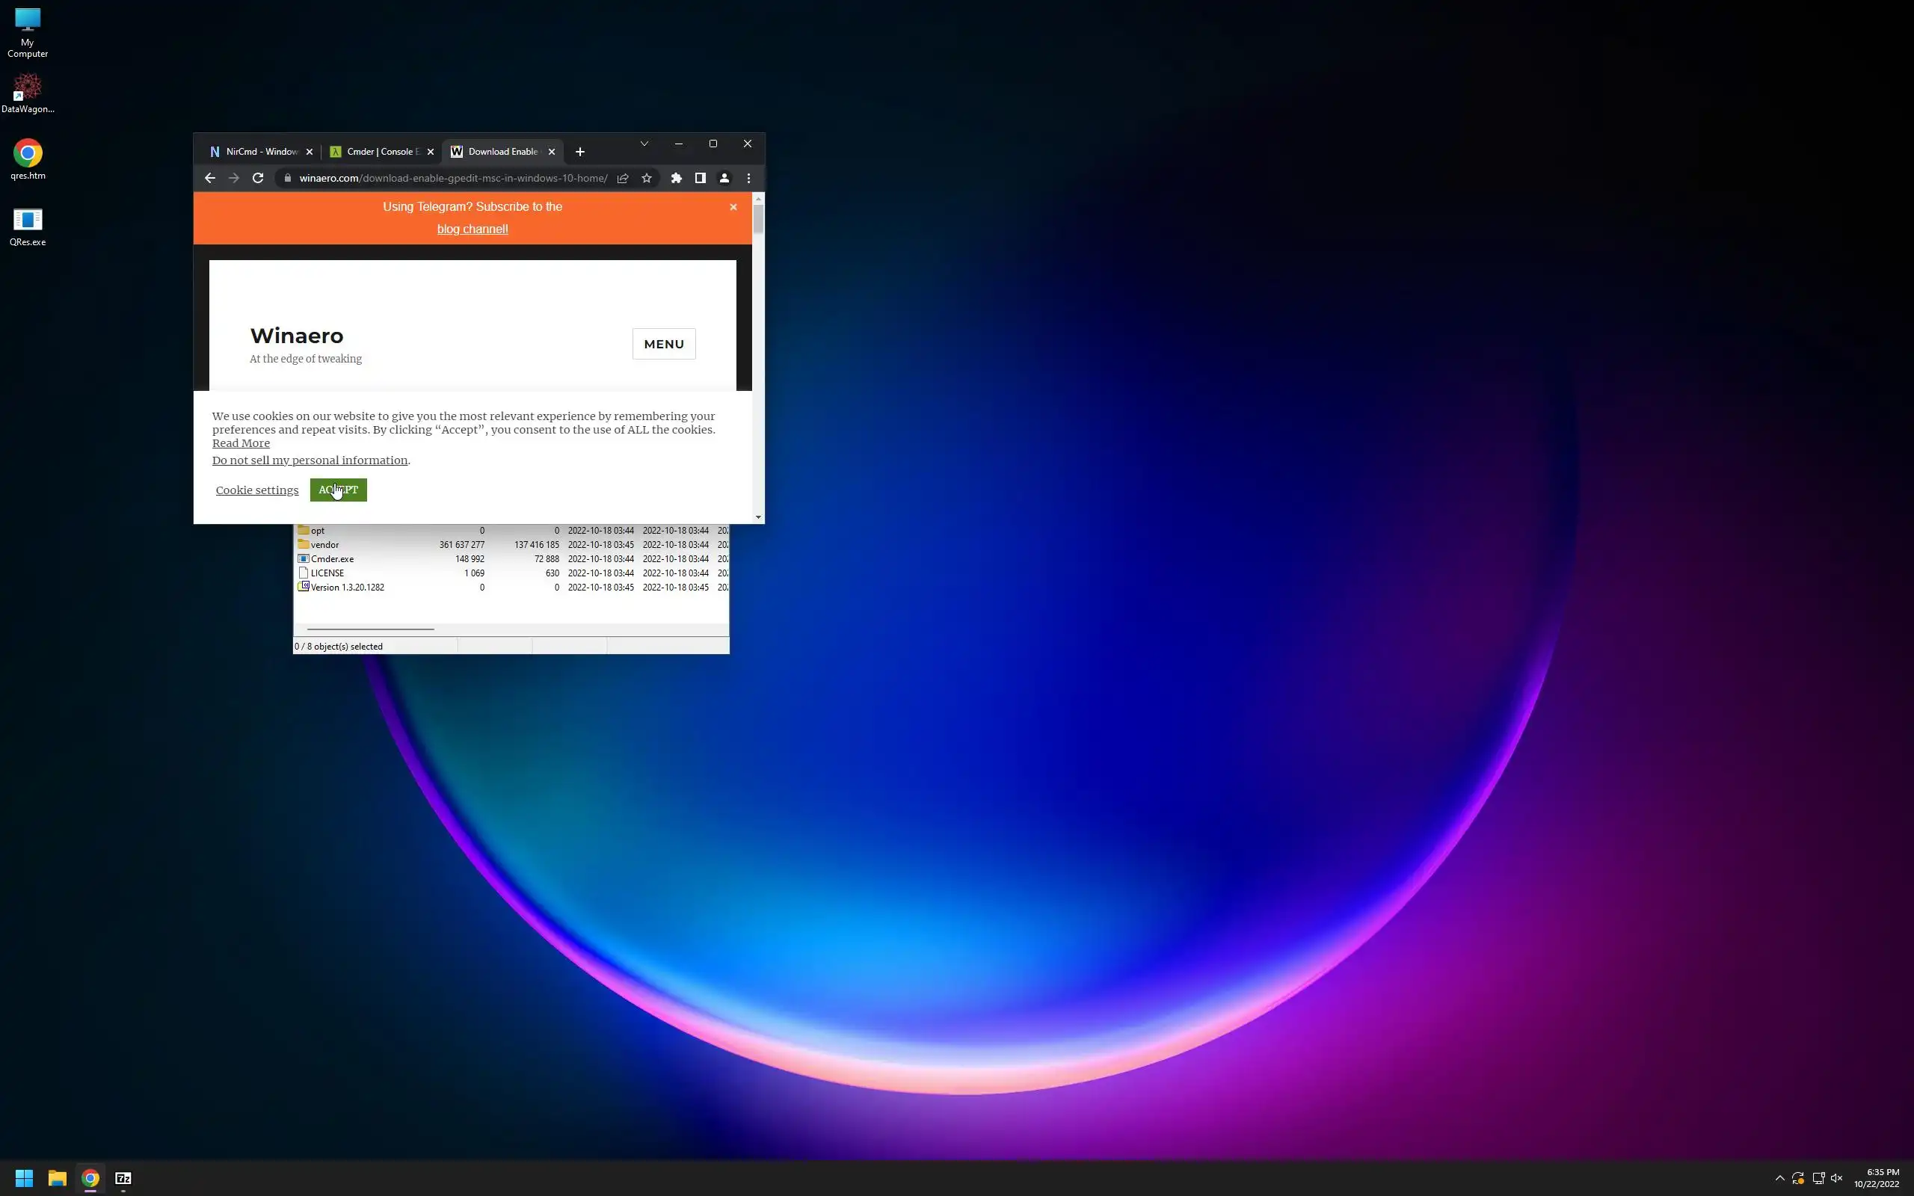Click the share this page icon

(624, 178)
